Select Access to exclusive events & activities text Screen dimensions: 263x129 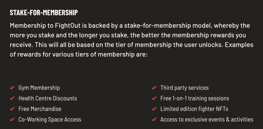point(207,119)
